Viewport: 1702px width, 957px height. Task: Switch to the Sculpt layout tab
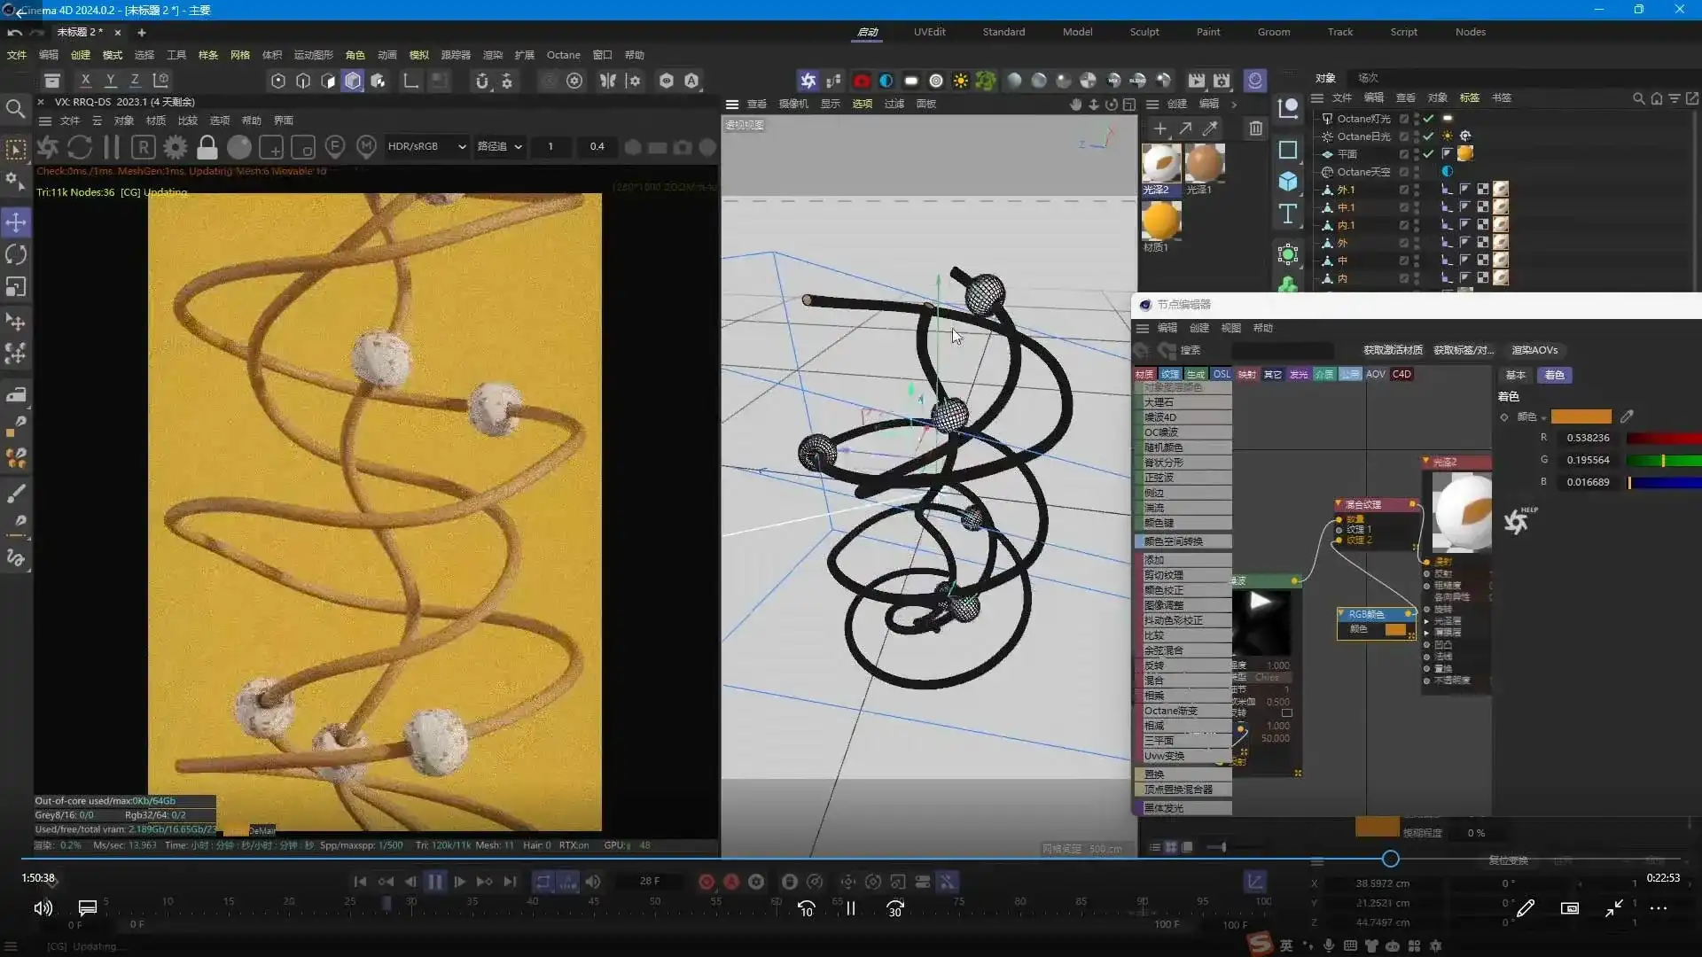(x=1144, y=32)
